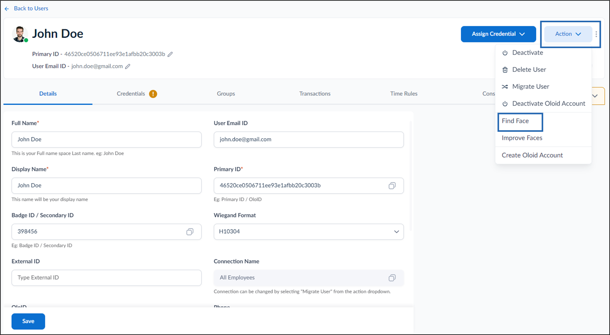The height and width of the screenshot is (335, 610).
Task: Click the header email john.doe@gmail.com text
Action: click(x=97, y=66)
